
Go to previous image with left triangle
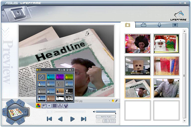60,119
